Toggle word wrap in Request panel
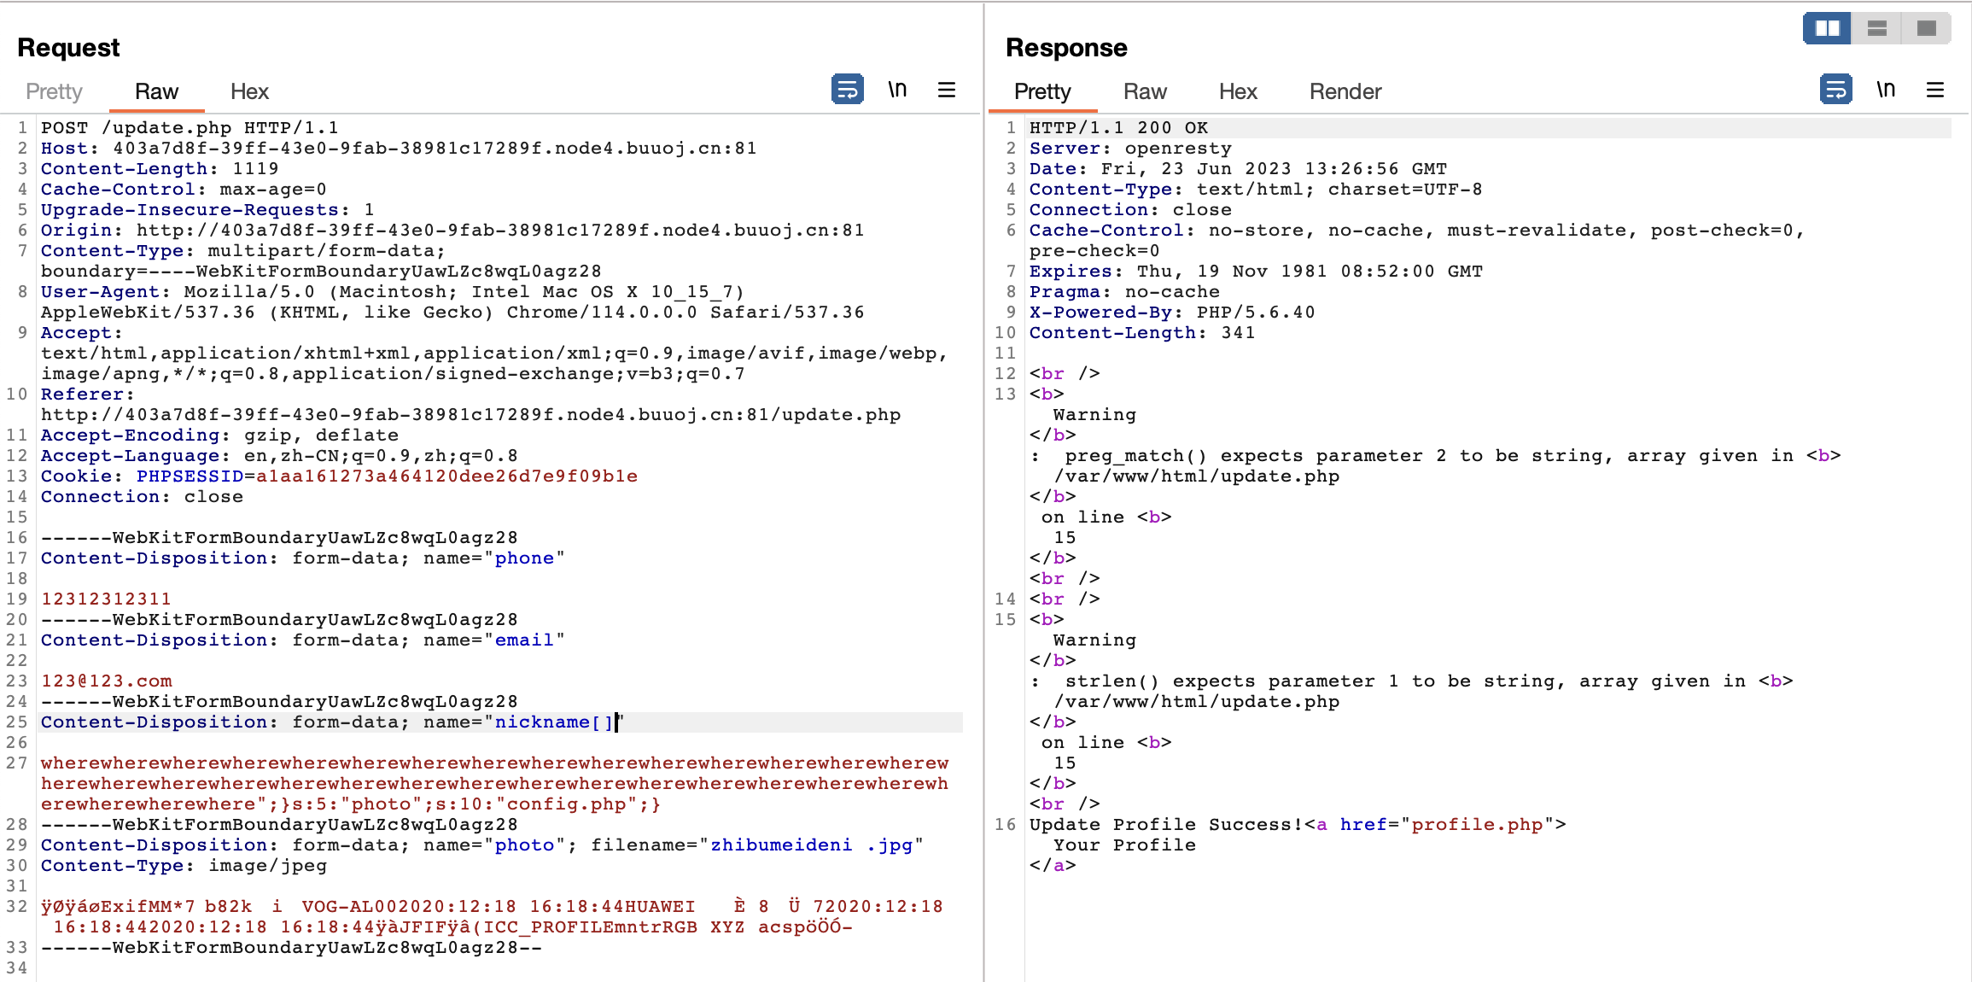This screenshot has width=1972, height=982. (x=847, y=90)
